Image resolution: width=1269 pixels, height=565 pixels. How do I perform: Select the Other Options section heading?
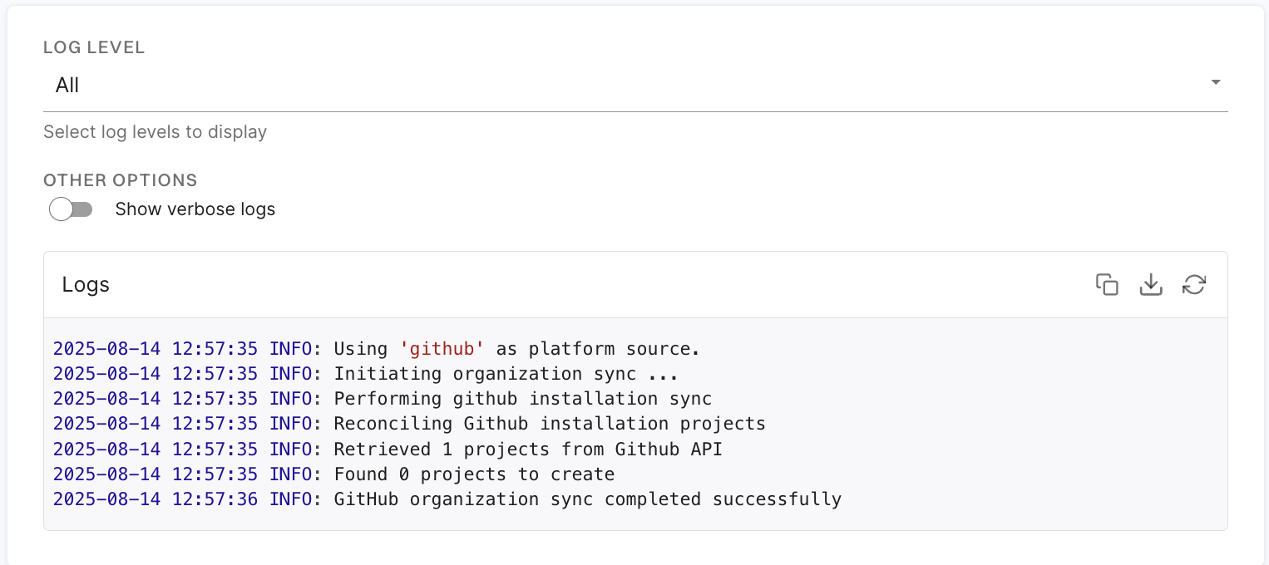(120, 179)
